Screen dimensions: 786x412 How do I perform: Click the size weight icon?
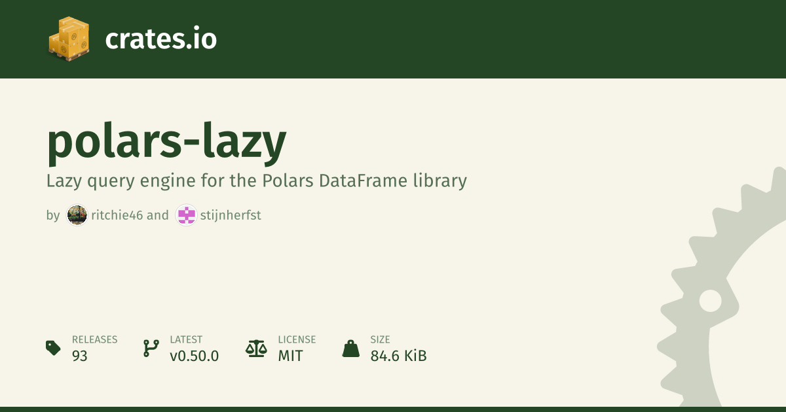(351, 348)
